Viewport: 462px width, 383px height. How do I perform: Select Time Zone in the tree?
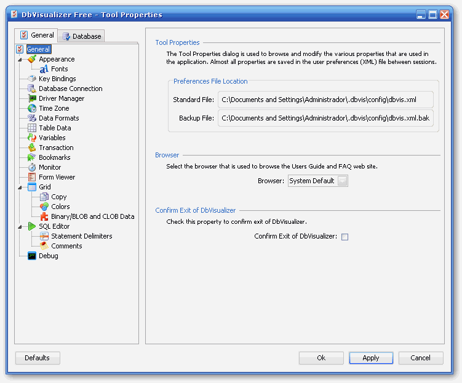(54, 108)
